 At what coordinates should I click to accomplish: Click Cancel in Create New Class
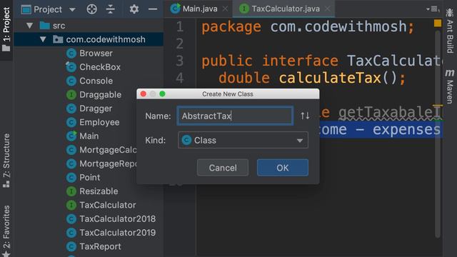223,168
